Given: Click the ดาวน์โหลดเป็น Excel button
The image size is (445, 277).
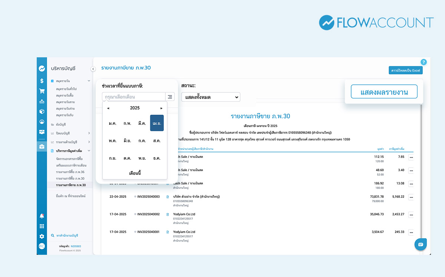Looking at the screenshot, I should point(406,70).
